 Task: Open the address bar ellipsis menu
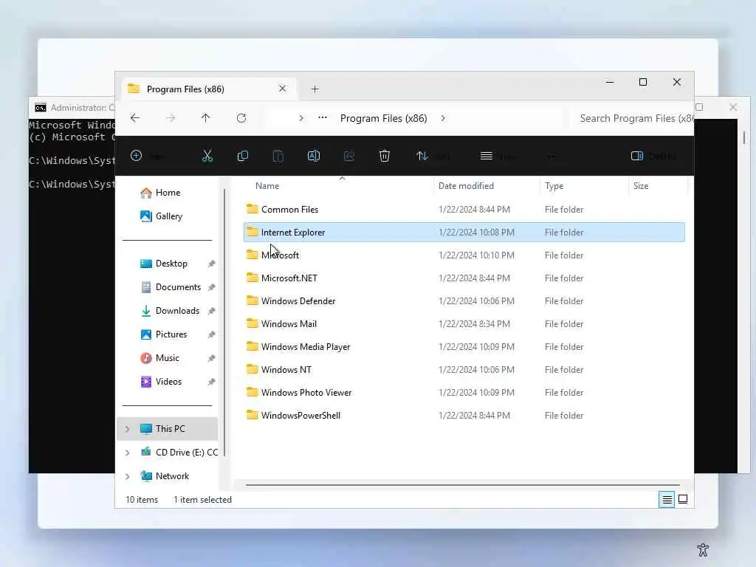(323, 117)
